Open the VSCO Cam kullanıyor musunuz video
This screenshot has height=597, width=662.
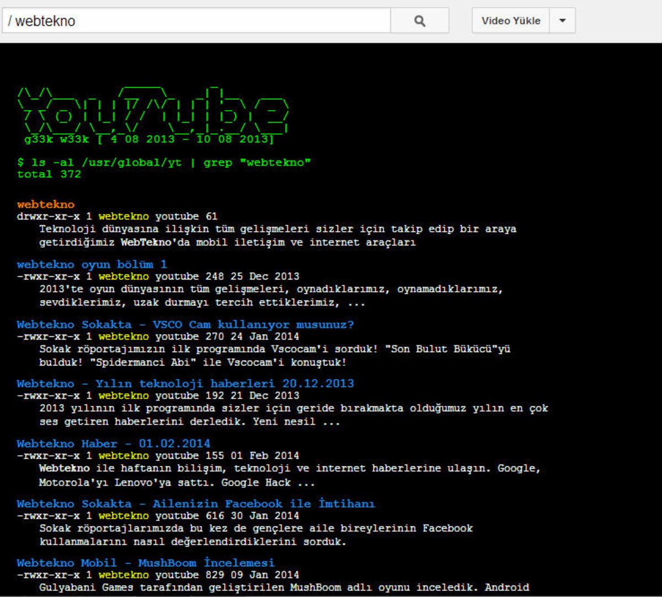point(185,325)
